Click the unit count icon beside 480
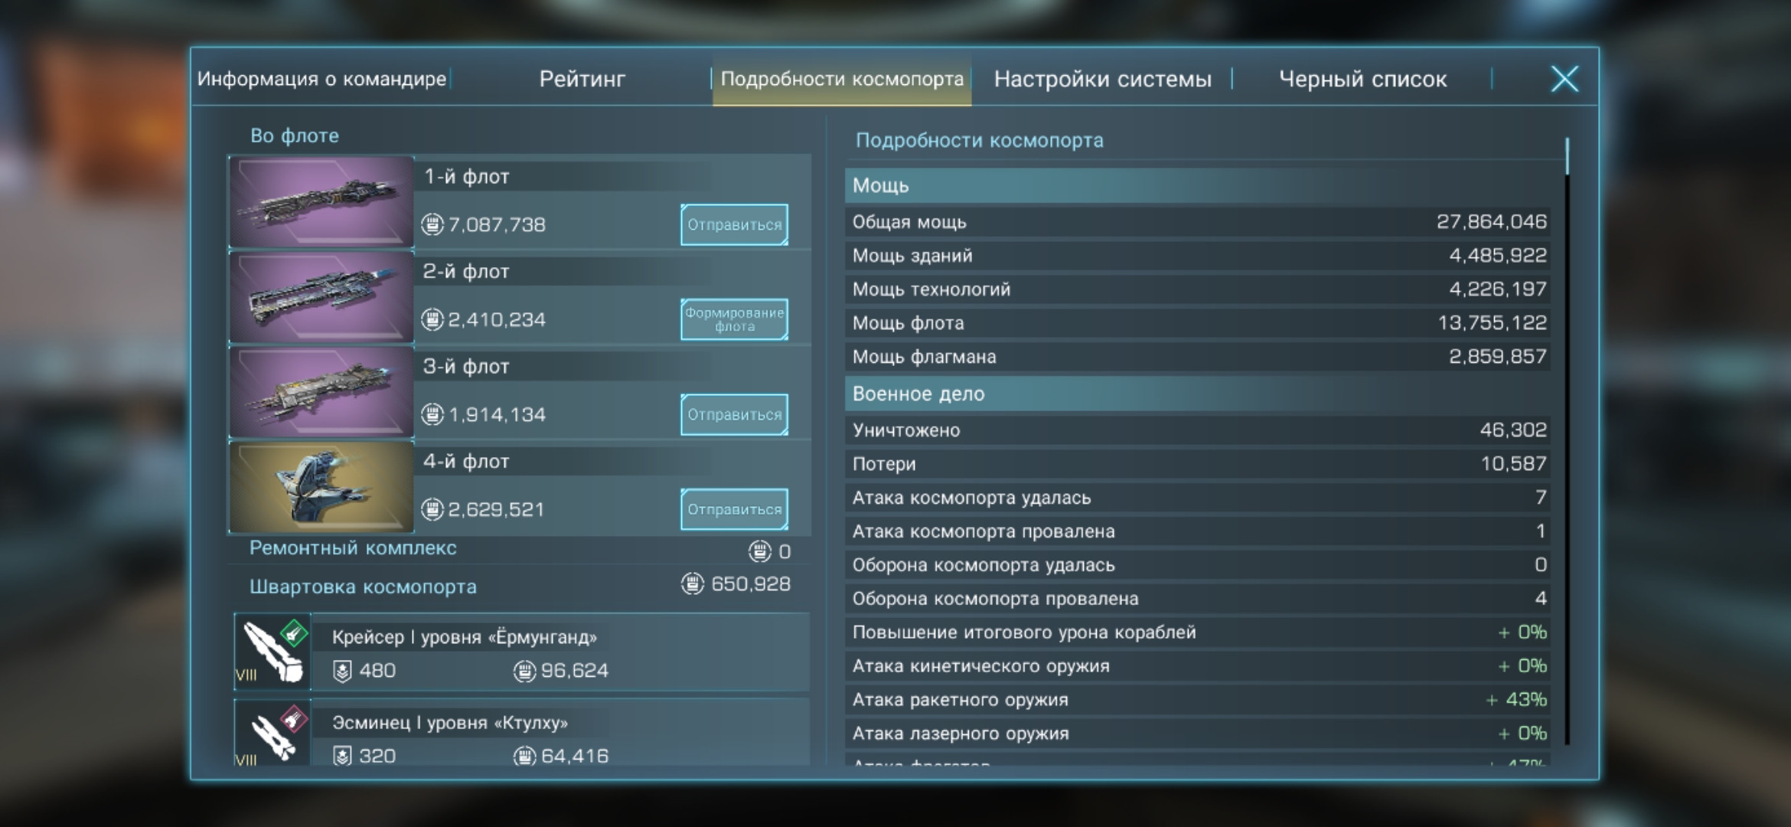Viewport: 1791px width, 827px height. [342, 672]
